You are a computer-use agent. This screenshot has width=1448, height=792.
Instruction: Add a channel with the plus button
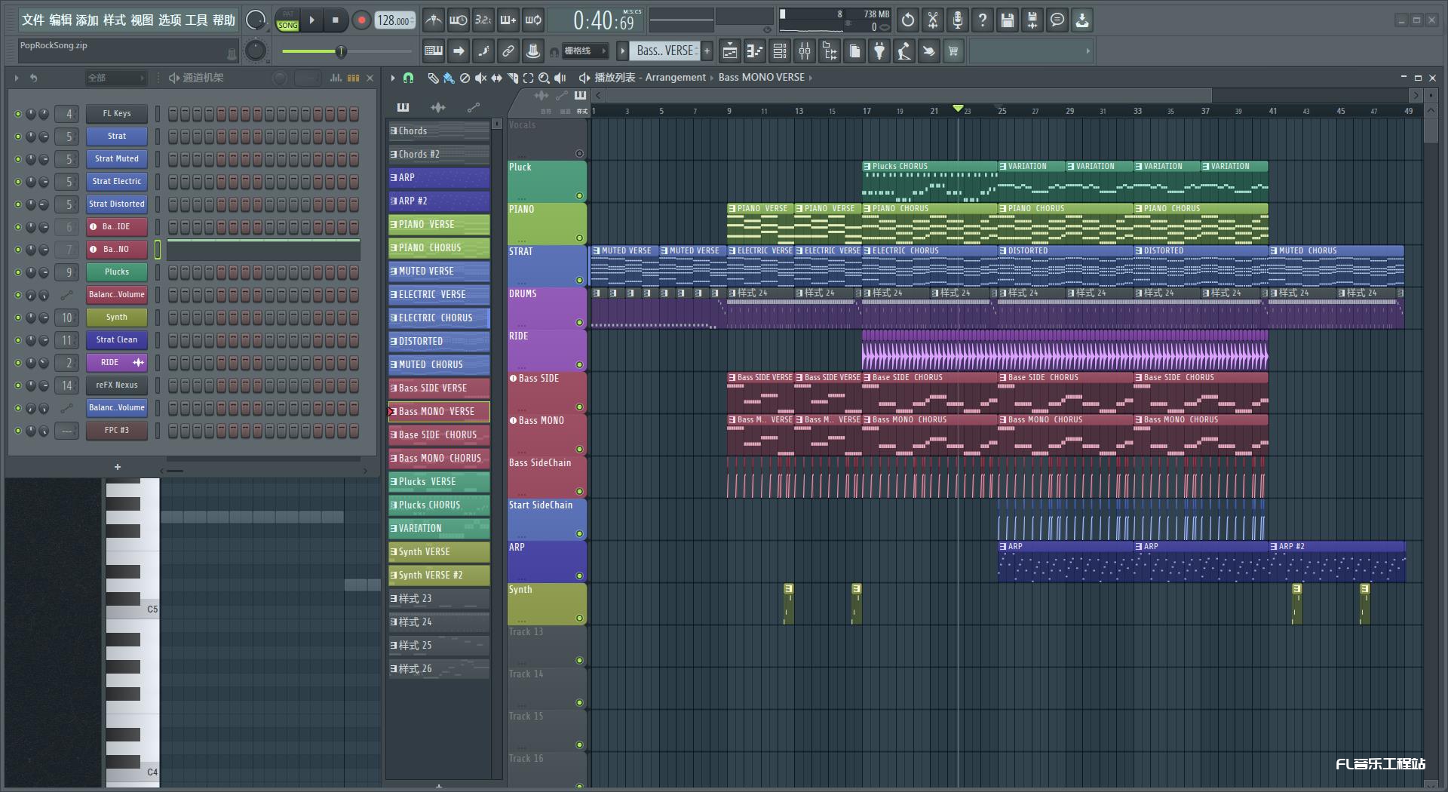click(x=118, y=467)
